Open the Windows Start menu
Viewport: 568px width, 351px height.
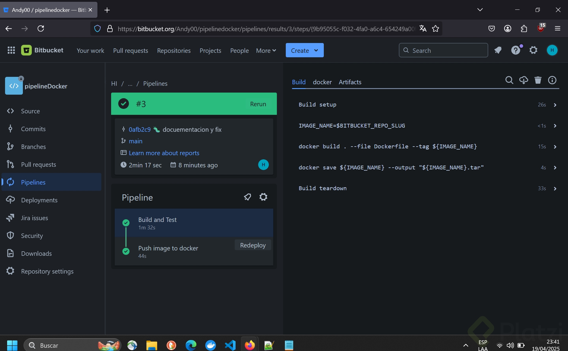coord(12,345)
